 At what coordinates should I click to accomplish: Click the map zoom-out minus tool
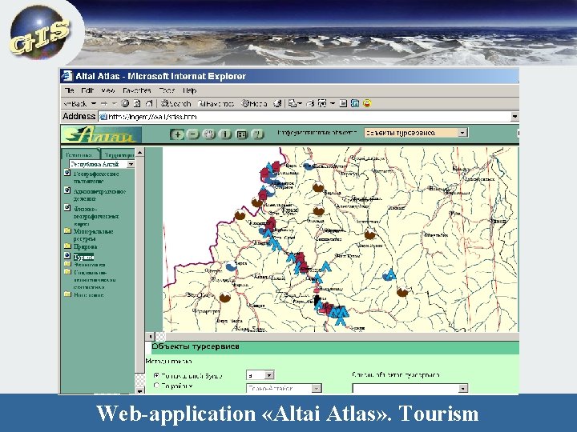pyautogui.click(x=193, y=134)
